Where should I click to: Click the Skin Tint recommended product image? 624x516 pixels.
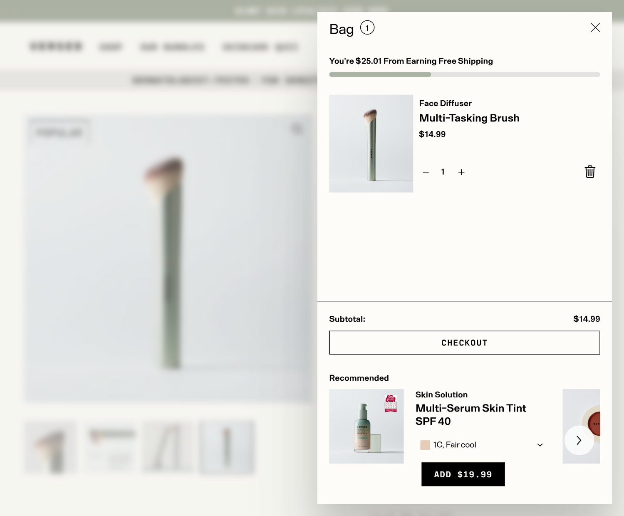click(x=366, y=426)
